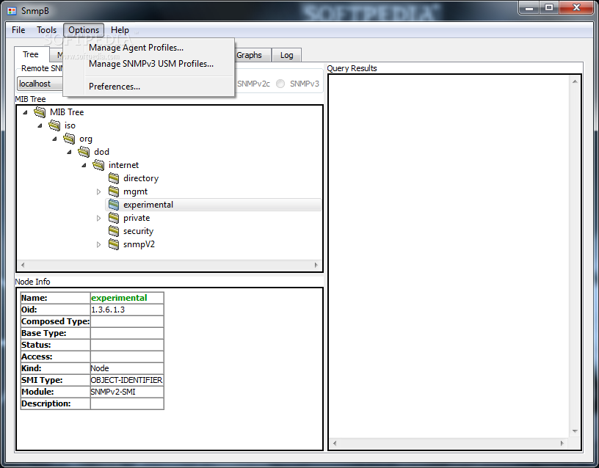The width and height of the screenshot is (599, 468).
Task: Click the internet folder icon
Action: (x=98, y=165)
